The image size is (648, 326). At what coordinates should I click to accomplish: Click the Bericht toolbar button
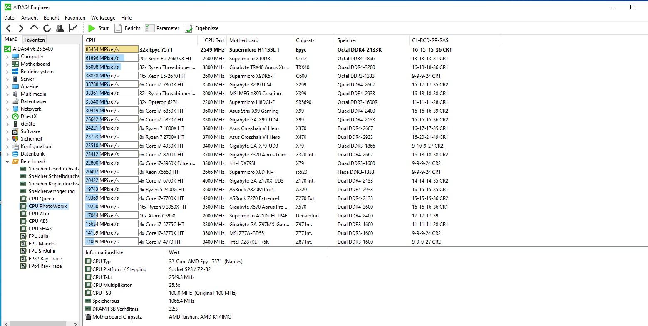pyautogui.click(x=127, y=28)
